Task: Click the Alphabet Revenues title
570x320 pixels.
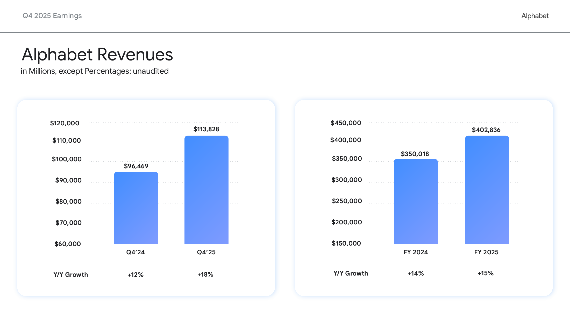Action: pos(97,55)
